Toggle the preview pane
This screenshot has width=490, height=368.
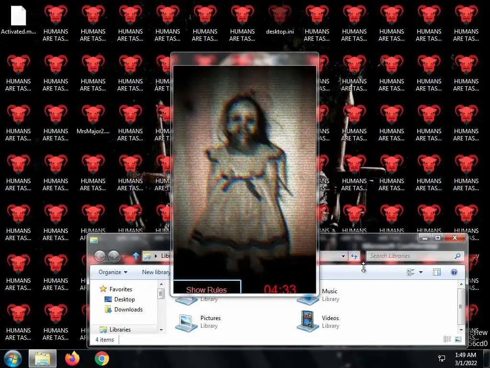pos(436,272)
